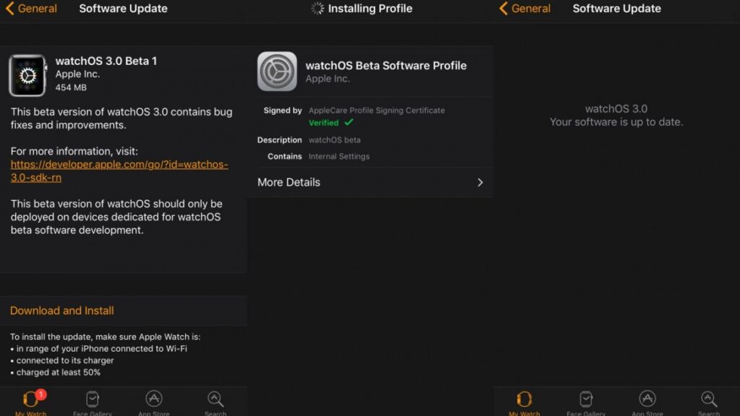Tap the watchOS 3.0 Beta 1 update icon
740x416 pixels.
pyautogui.click(x=27, y=74)
